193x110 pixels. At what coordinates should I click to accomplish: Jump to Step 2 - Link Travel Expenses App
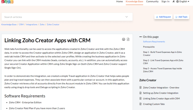click(x=163, y=62)
